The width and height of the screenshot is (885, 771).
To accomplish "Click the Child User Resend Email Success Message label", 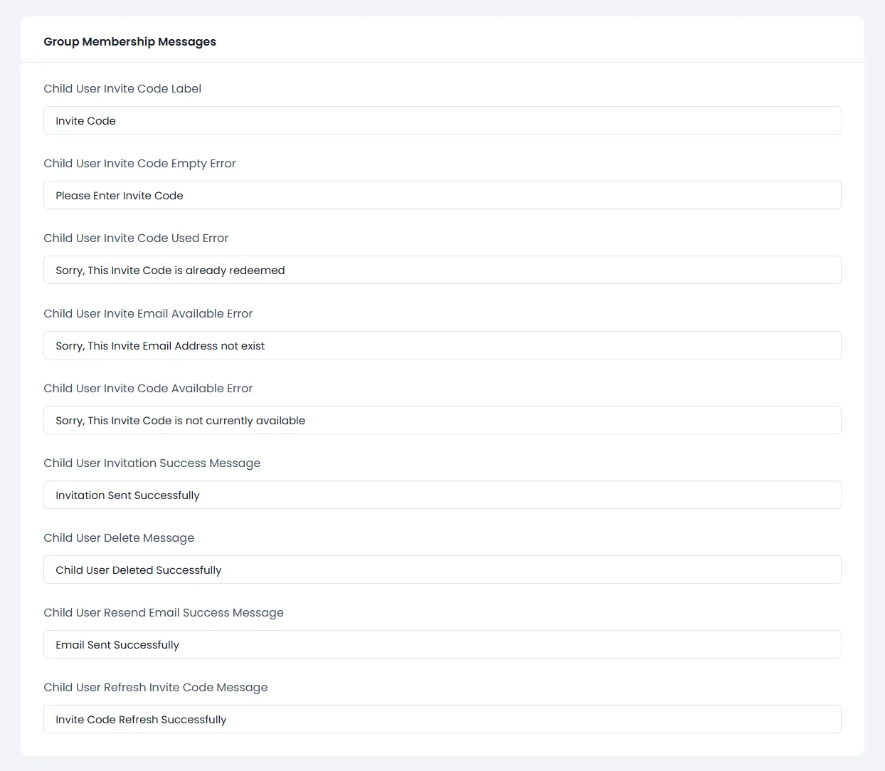I will point(164,612).
